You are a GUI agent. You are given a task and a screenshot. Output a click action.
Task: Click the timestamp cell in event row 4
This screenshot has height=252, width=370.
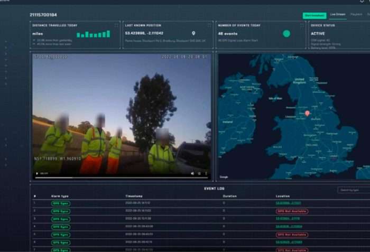click(x=139, y=226)
